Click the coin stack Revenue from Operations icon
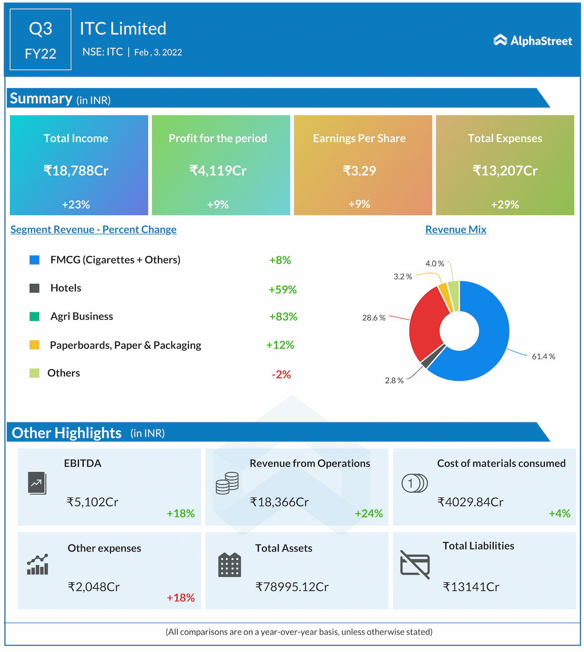584x652 pixels. pos(227,484)
